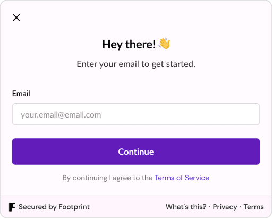272x218 pixels.
Task: Learn more via What's this? footer link
Action: [186, 207]
